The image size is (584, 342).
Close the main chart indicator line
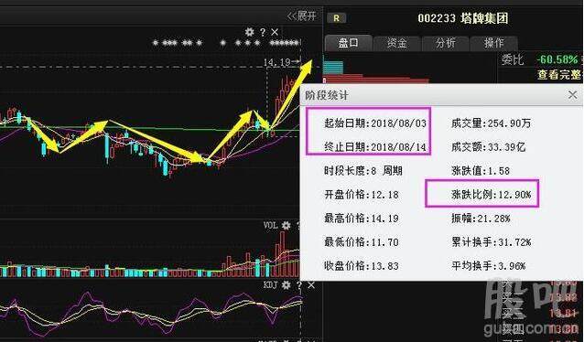click(x=275, y=32)
